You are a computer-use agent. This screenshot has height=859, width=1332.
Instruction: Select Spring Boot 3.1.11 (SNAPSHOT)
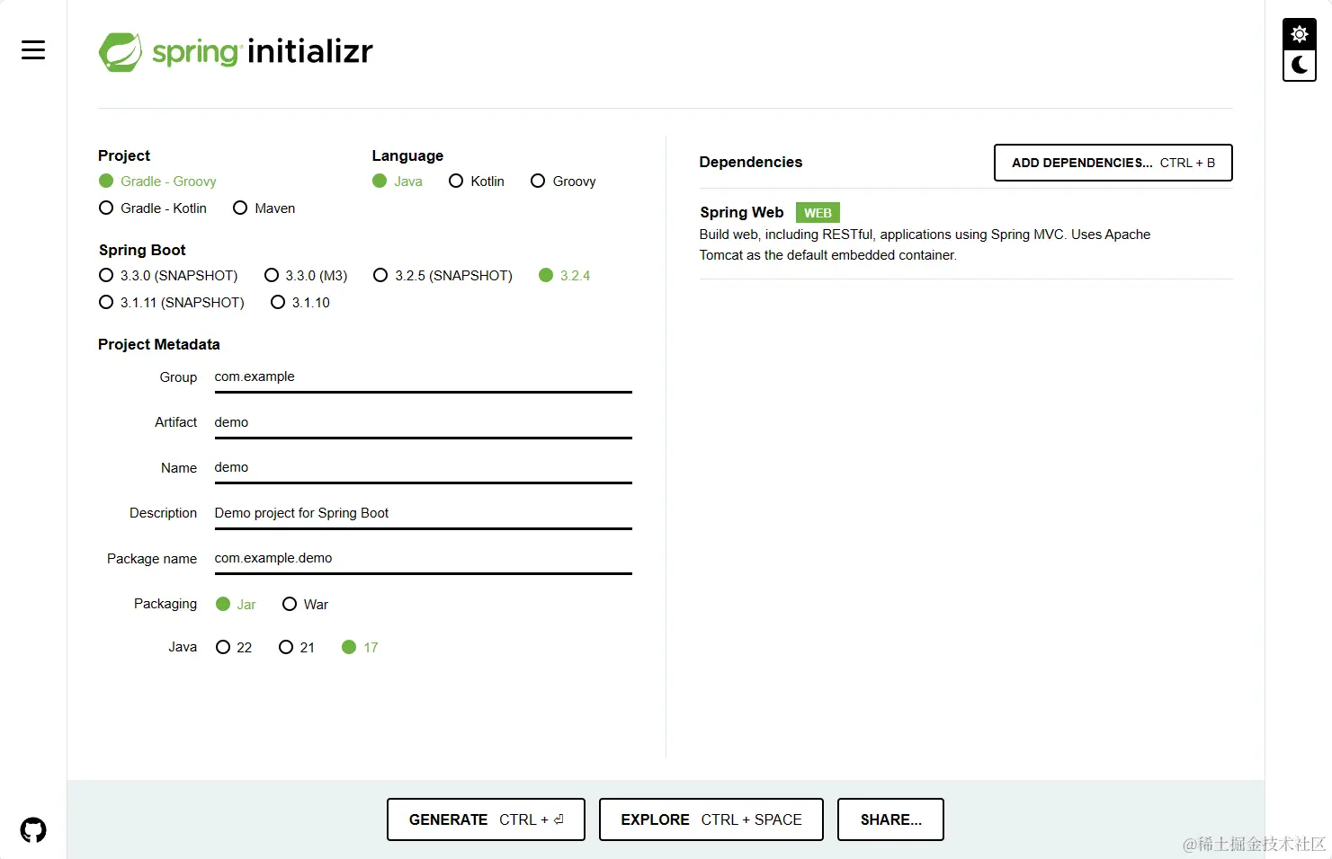tap(172, 303)
